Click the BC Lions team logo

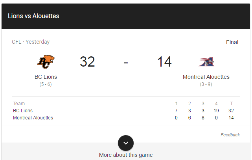click(46, 62)
